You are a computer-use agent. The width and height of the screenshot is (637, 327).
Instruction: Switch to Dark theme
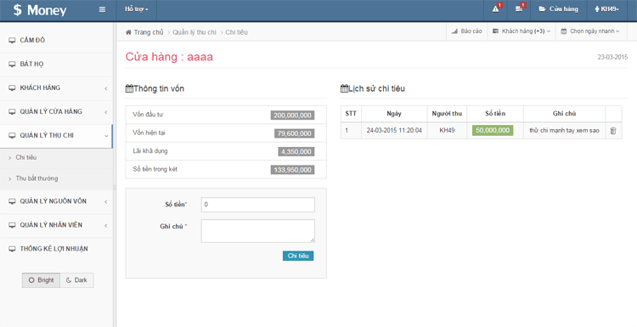click(76, 280)
